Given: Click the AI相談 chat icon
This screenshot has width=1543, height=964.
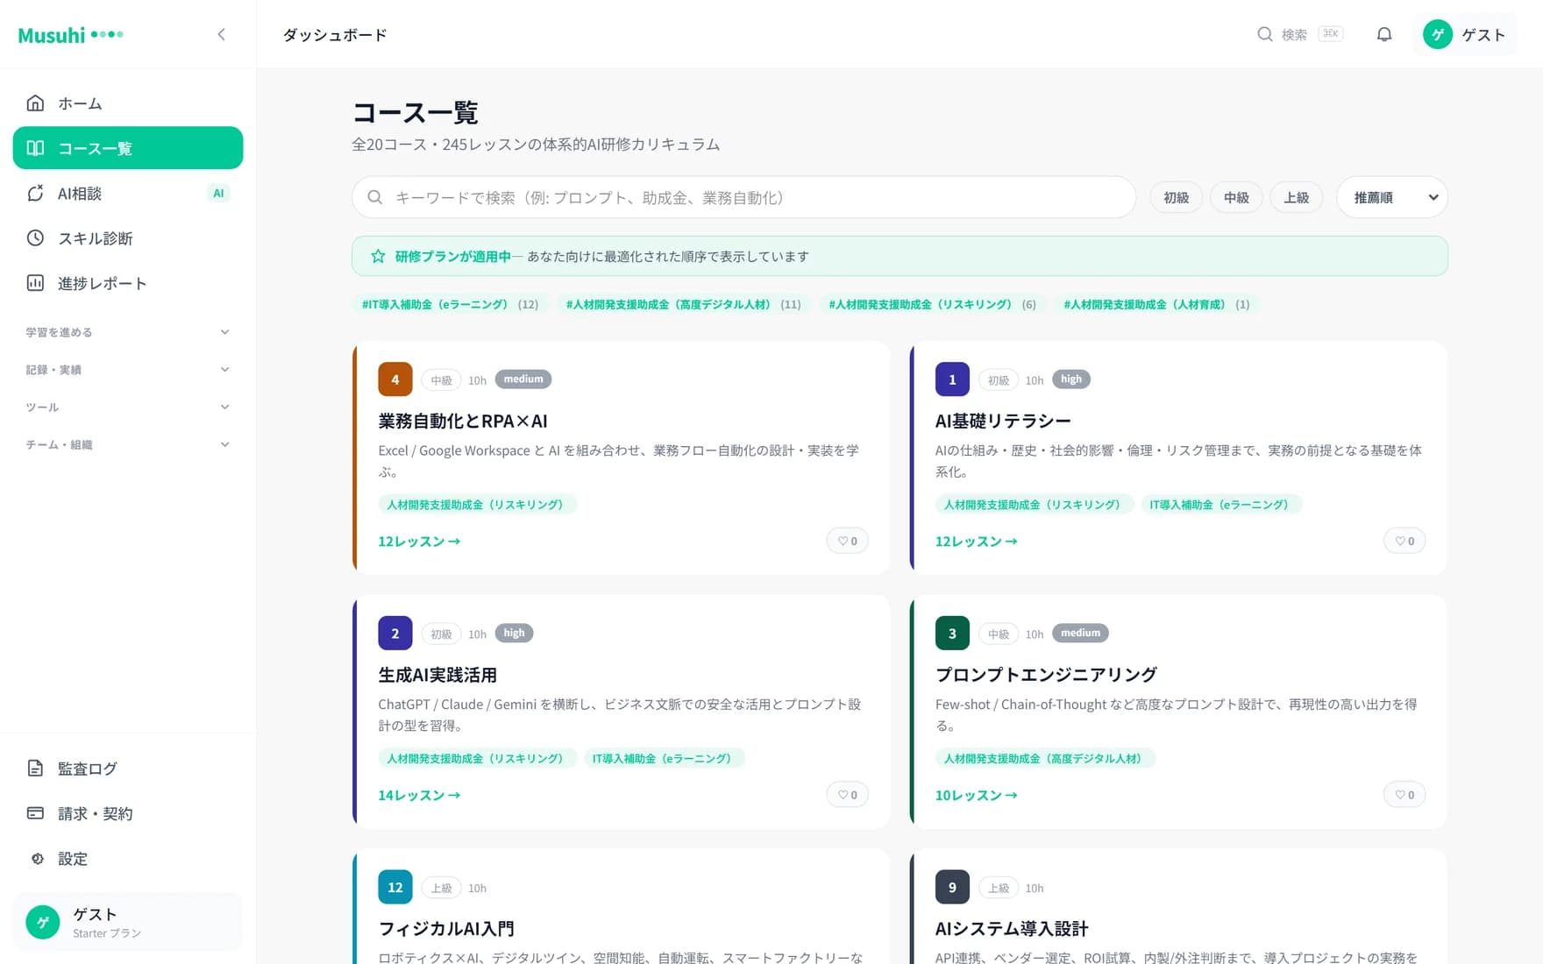Looking at the screenshot, I should click(x=35, y=193).
